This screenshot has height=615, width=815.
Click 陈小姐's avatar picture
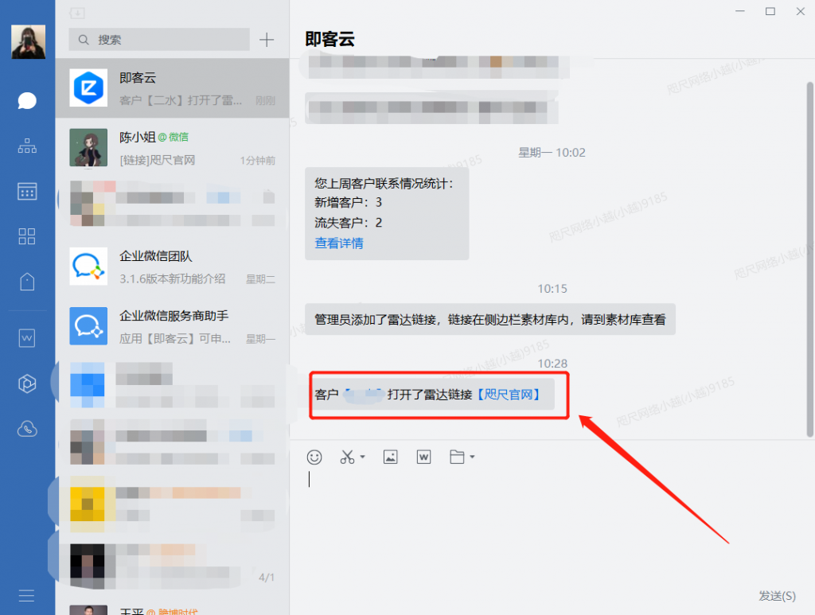click(x=88, y=147)
